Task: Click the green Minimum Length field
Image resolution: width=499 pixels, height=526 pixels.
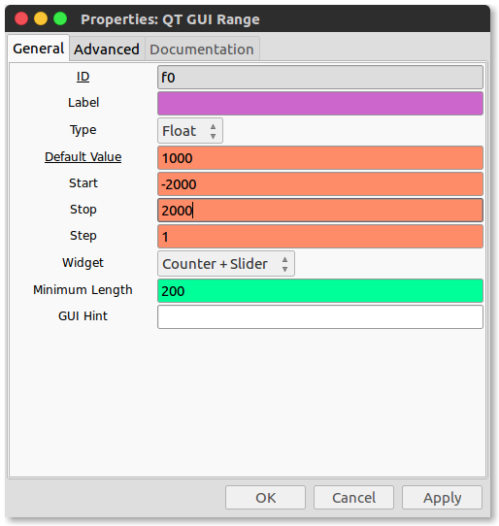Action: tap(320, 291)
